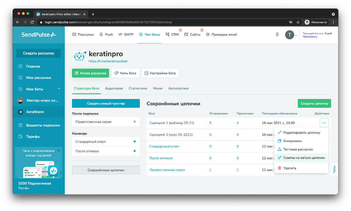
Task: Click browser back arrow
Action: (18, 22)
